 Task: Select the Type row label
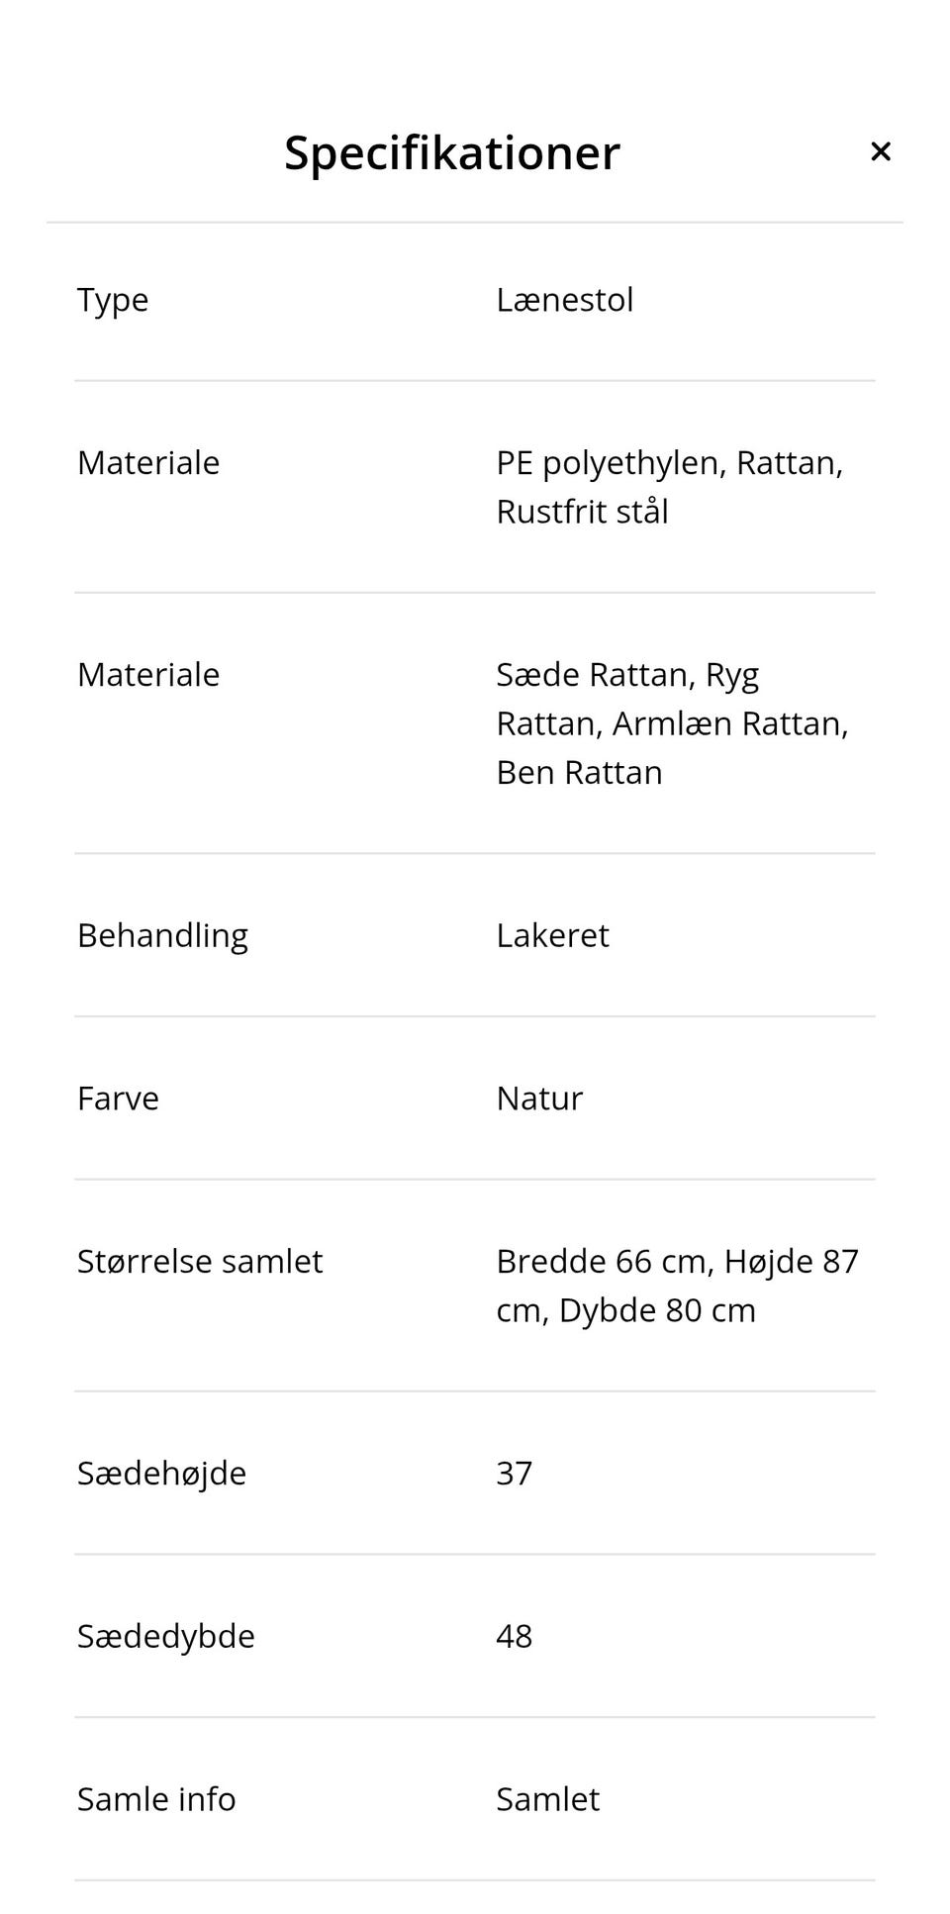112,300
